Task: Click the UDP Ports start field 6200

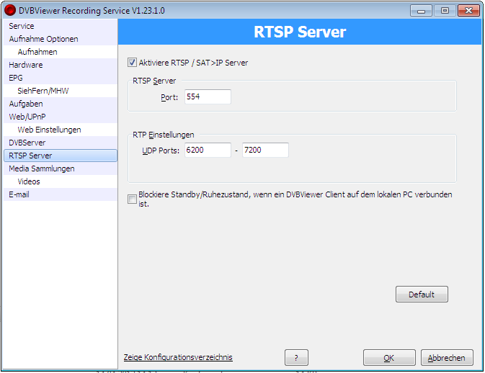Action: tap(208, 150)
